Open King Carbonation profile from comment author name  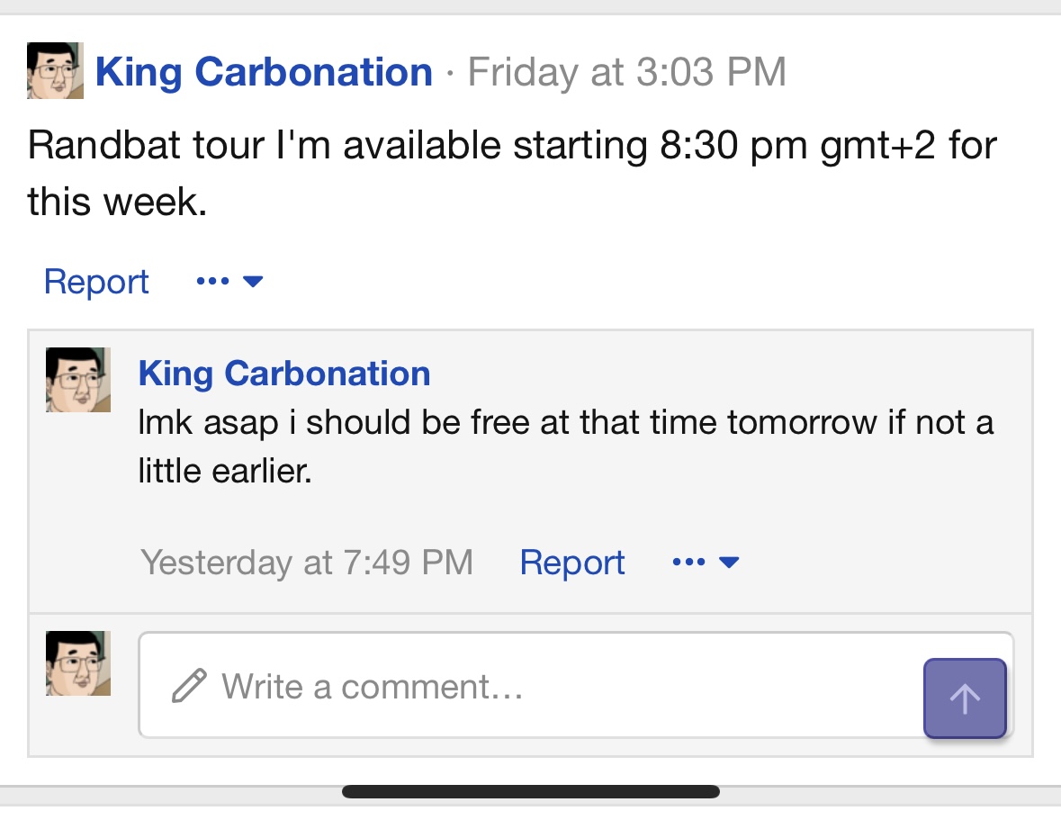coord(284,373)
